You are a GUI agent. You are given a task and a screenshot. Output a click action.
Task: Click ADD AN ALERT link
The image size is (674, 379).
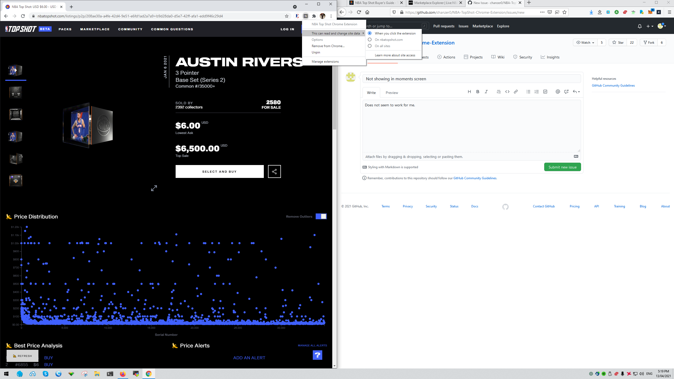coord(249,358)
